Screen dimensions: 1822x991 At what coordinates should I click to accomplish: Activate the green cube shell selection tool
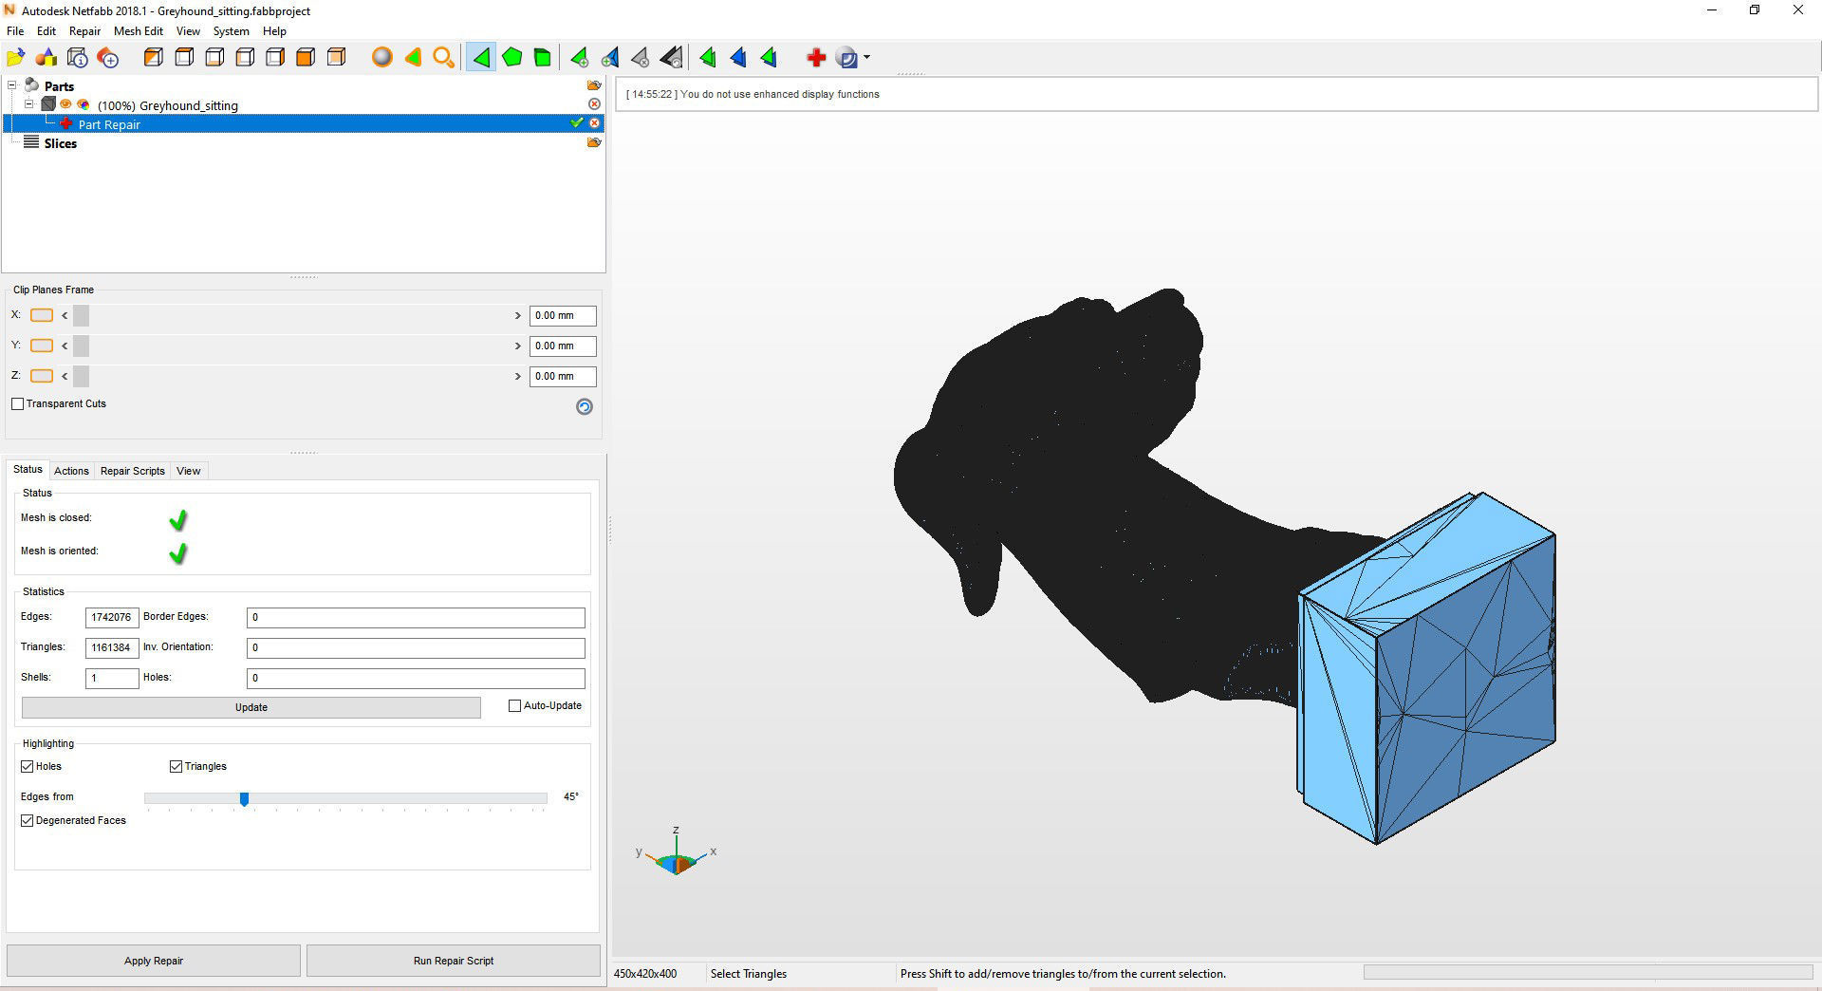pyautogui.click(x=543, y=58)
